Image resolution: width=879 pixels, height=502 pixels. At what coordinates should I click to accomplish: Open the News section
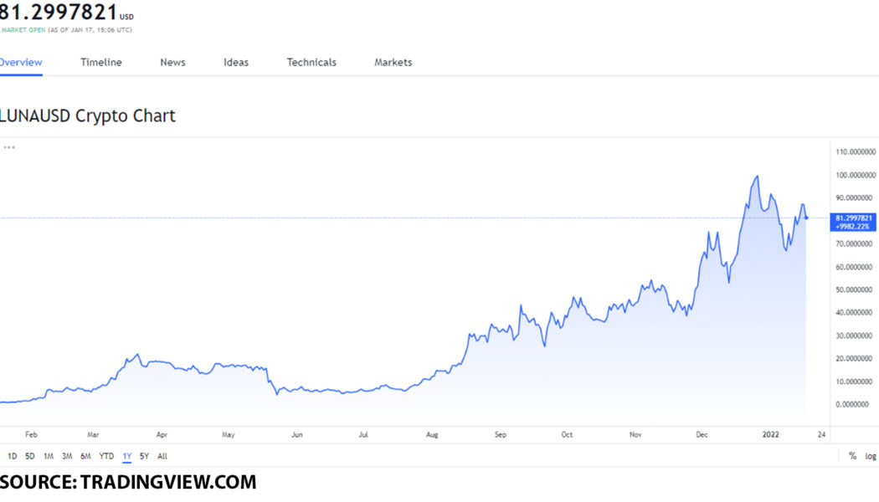172,62
